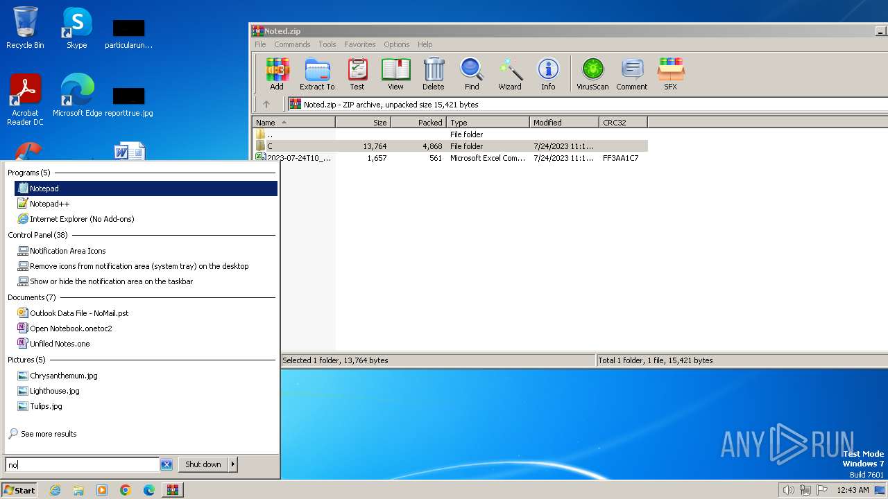Click the Shut down button
The height and width of the screenshot is (499, 888).
pyautogui.click(x=203, y=465)
